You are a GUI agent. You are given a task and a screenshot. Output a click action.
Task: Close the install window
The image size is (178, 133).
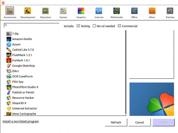pos(3,3)
